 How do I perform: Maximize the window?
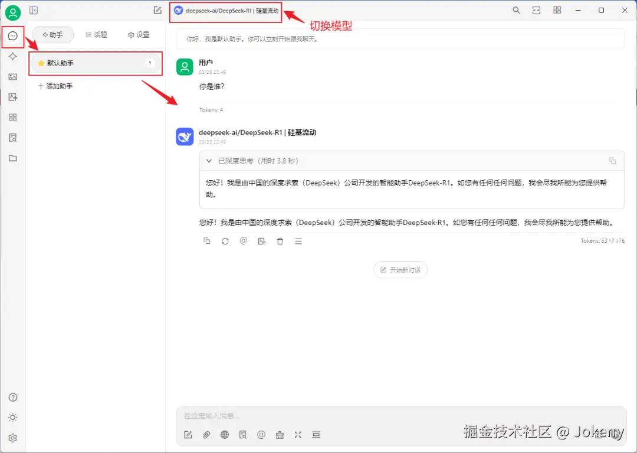tap(601, 10)
